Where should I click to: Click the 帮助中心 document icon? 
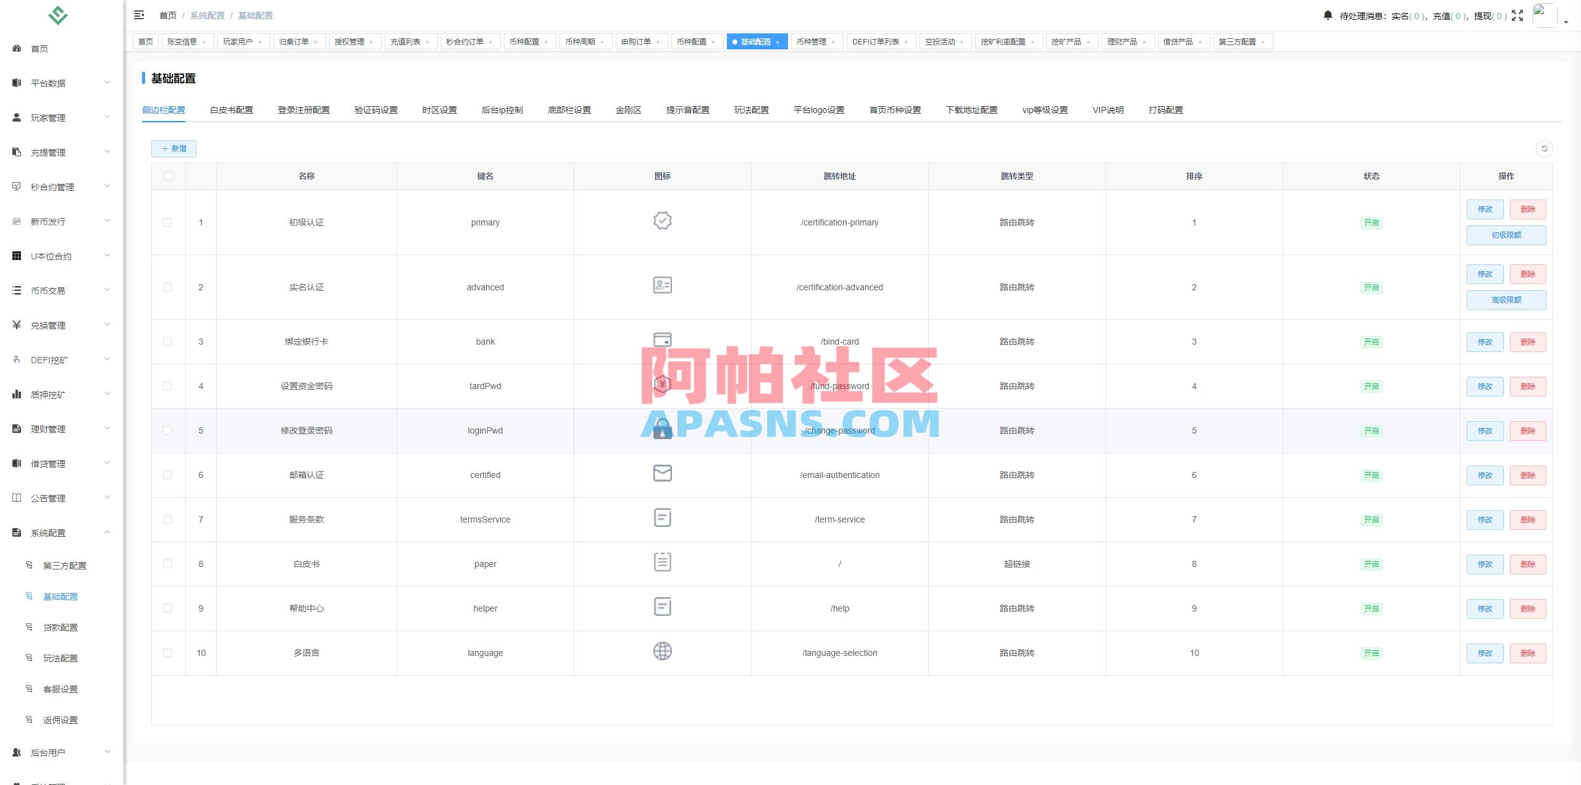tap(662, 607)
